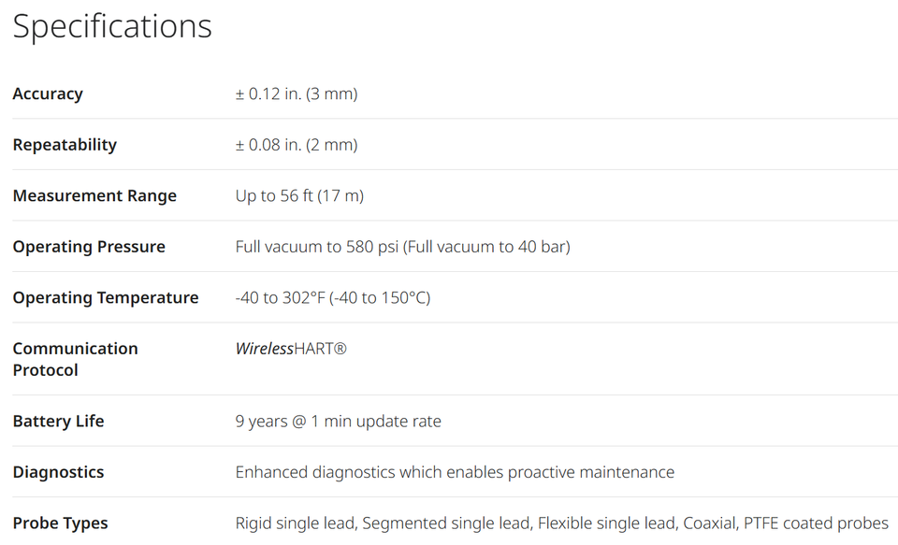Click the Up to 56 ft (17 m) value

[299, 195]
